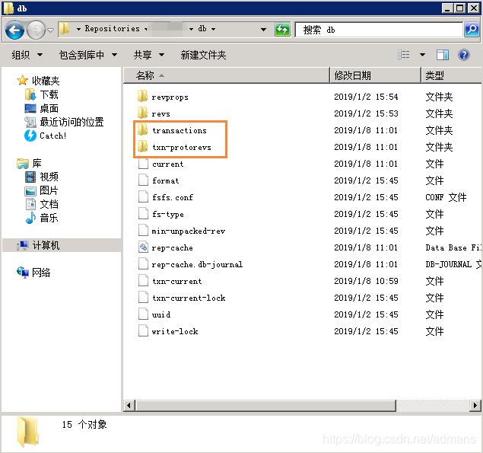Open recent pages arrow beside Forward button

pyautogui.click(x=50, y=30)
